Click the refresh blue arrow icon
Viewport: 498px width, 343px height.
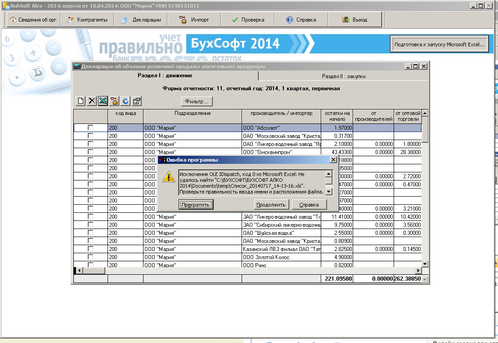pos(126,101)
